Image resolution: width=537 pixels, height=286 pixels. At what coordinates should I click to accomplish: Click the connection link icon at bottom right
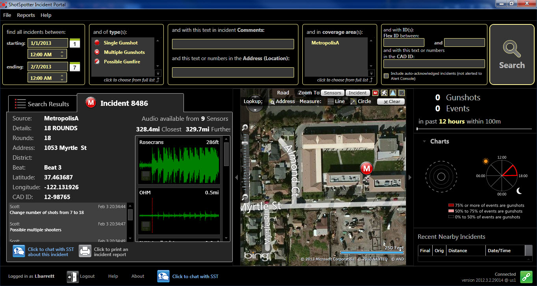click(x=526, y=277)
